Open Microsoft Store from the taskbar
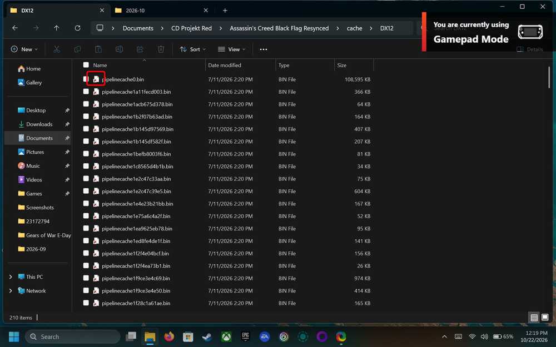This screenshot has height=347, width=556. click(x=188, y=336)
